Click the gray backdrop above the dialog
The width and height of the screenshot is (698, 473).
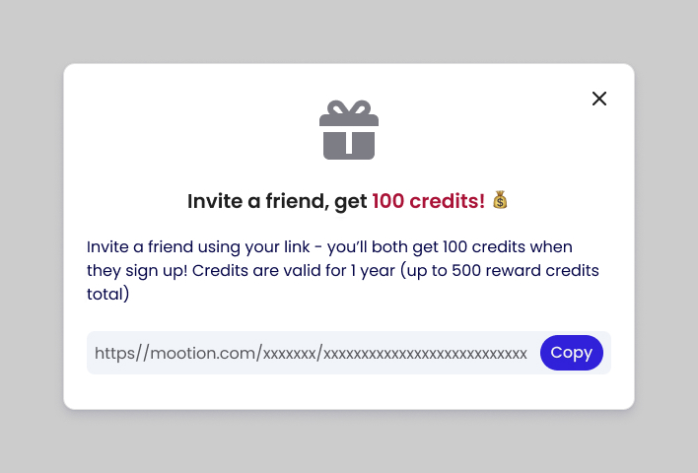[x=349, y=32]
